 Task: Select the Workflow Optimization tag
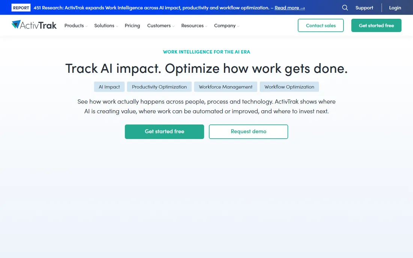(x=289, y=87)
